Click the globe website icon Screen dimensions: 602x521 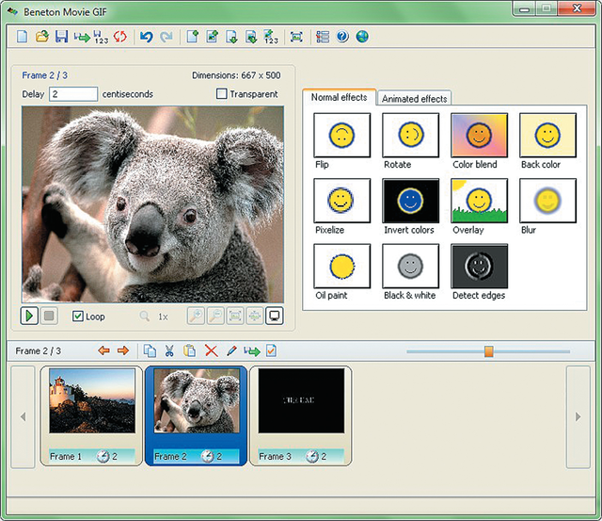point(362,37)
